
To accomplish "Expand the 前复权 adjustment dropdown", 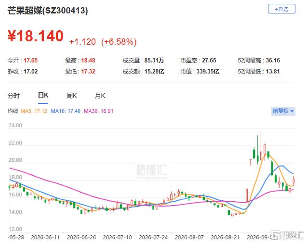I will click(x=283, y=111).
